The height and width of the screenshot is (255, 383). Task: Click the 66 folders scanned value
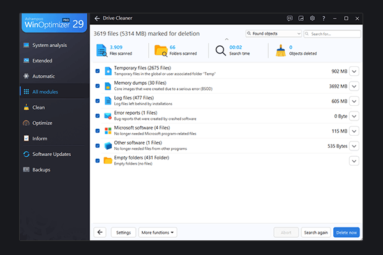(172, 47)
